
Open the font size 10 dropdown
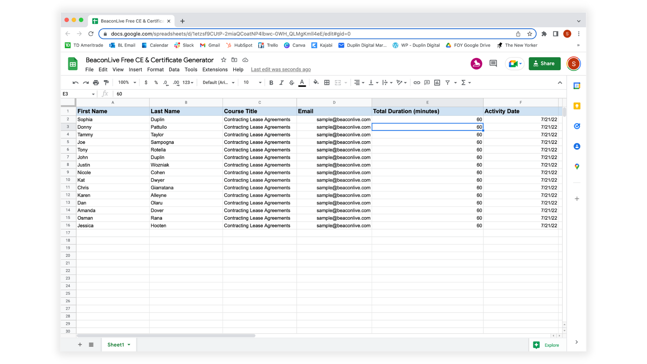[x=252, y=83]
